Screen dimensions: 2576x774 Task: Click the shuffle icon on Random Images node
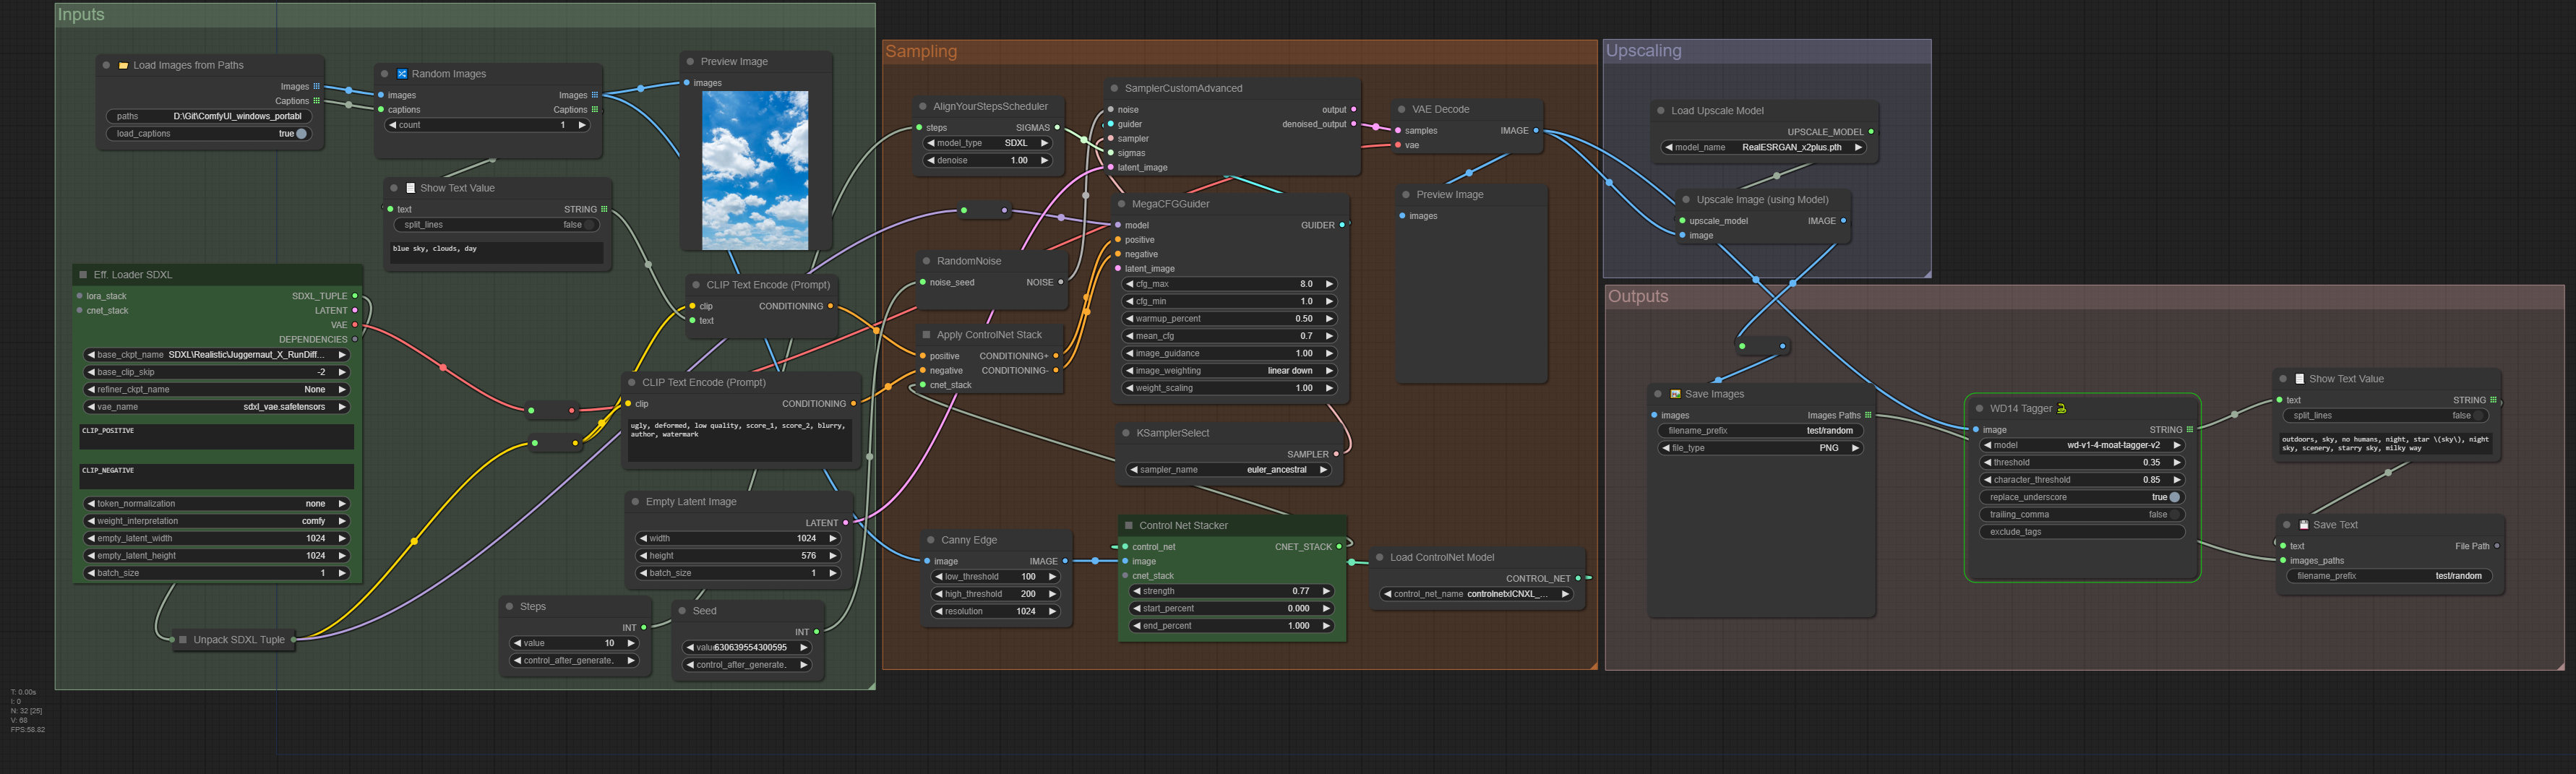point(402,74)
